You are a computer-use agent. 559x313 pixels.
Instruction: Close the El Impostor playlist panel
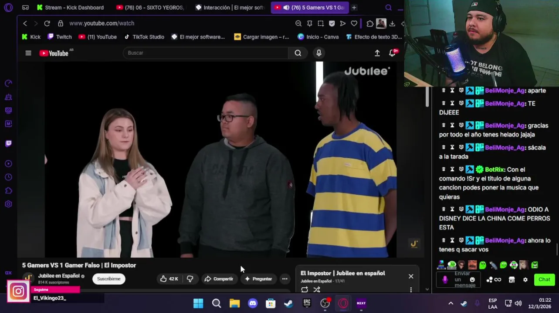(411, 276)
